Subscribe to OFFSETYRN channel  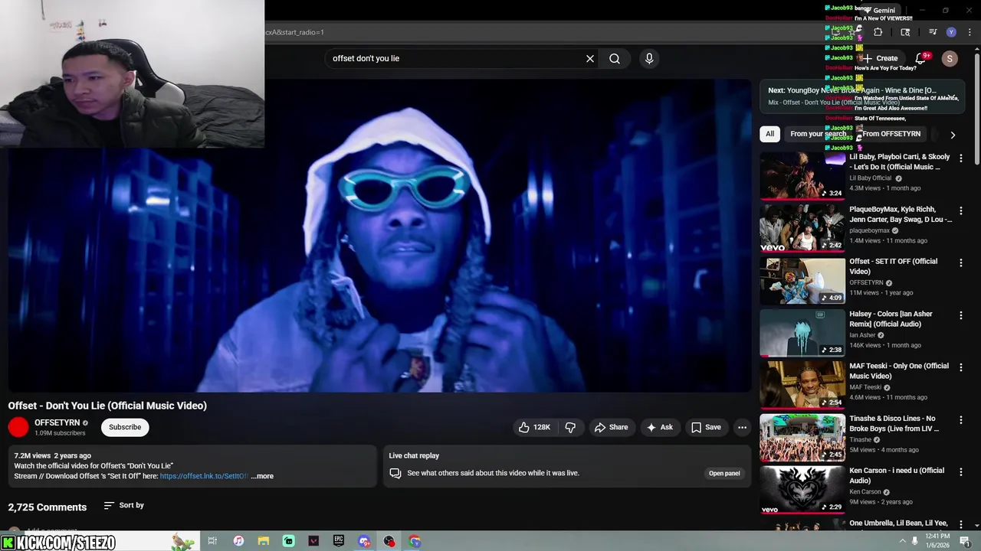125,427
